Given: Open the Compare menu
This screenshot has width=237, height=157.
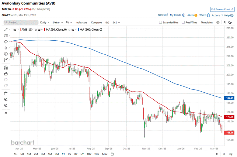Looking at the screenshot, I should (x=96, y=22).
